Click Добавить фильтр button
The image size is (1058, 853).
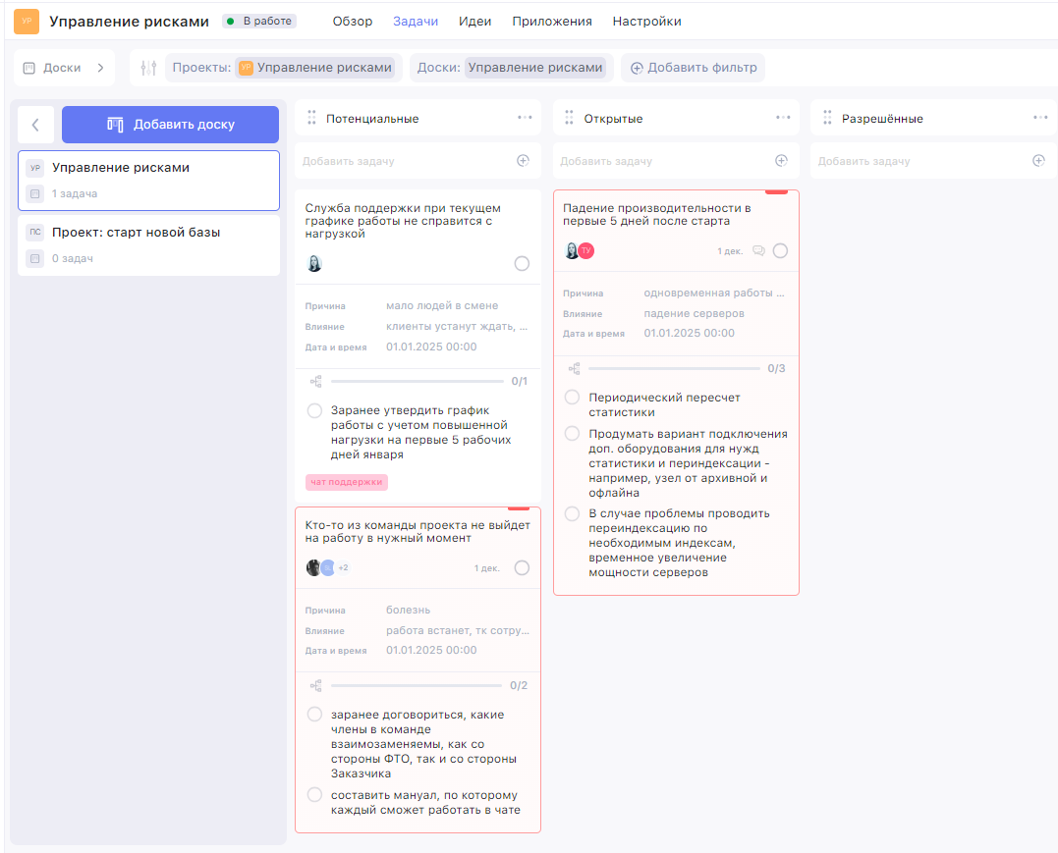694,68
